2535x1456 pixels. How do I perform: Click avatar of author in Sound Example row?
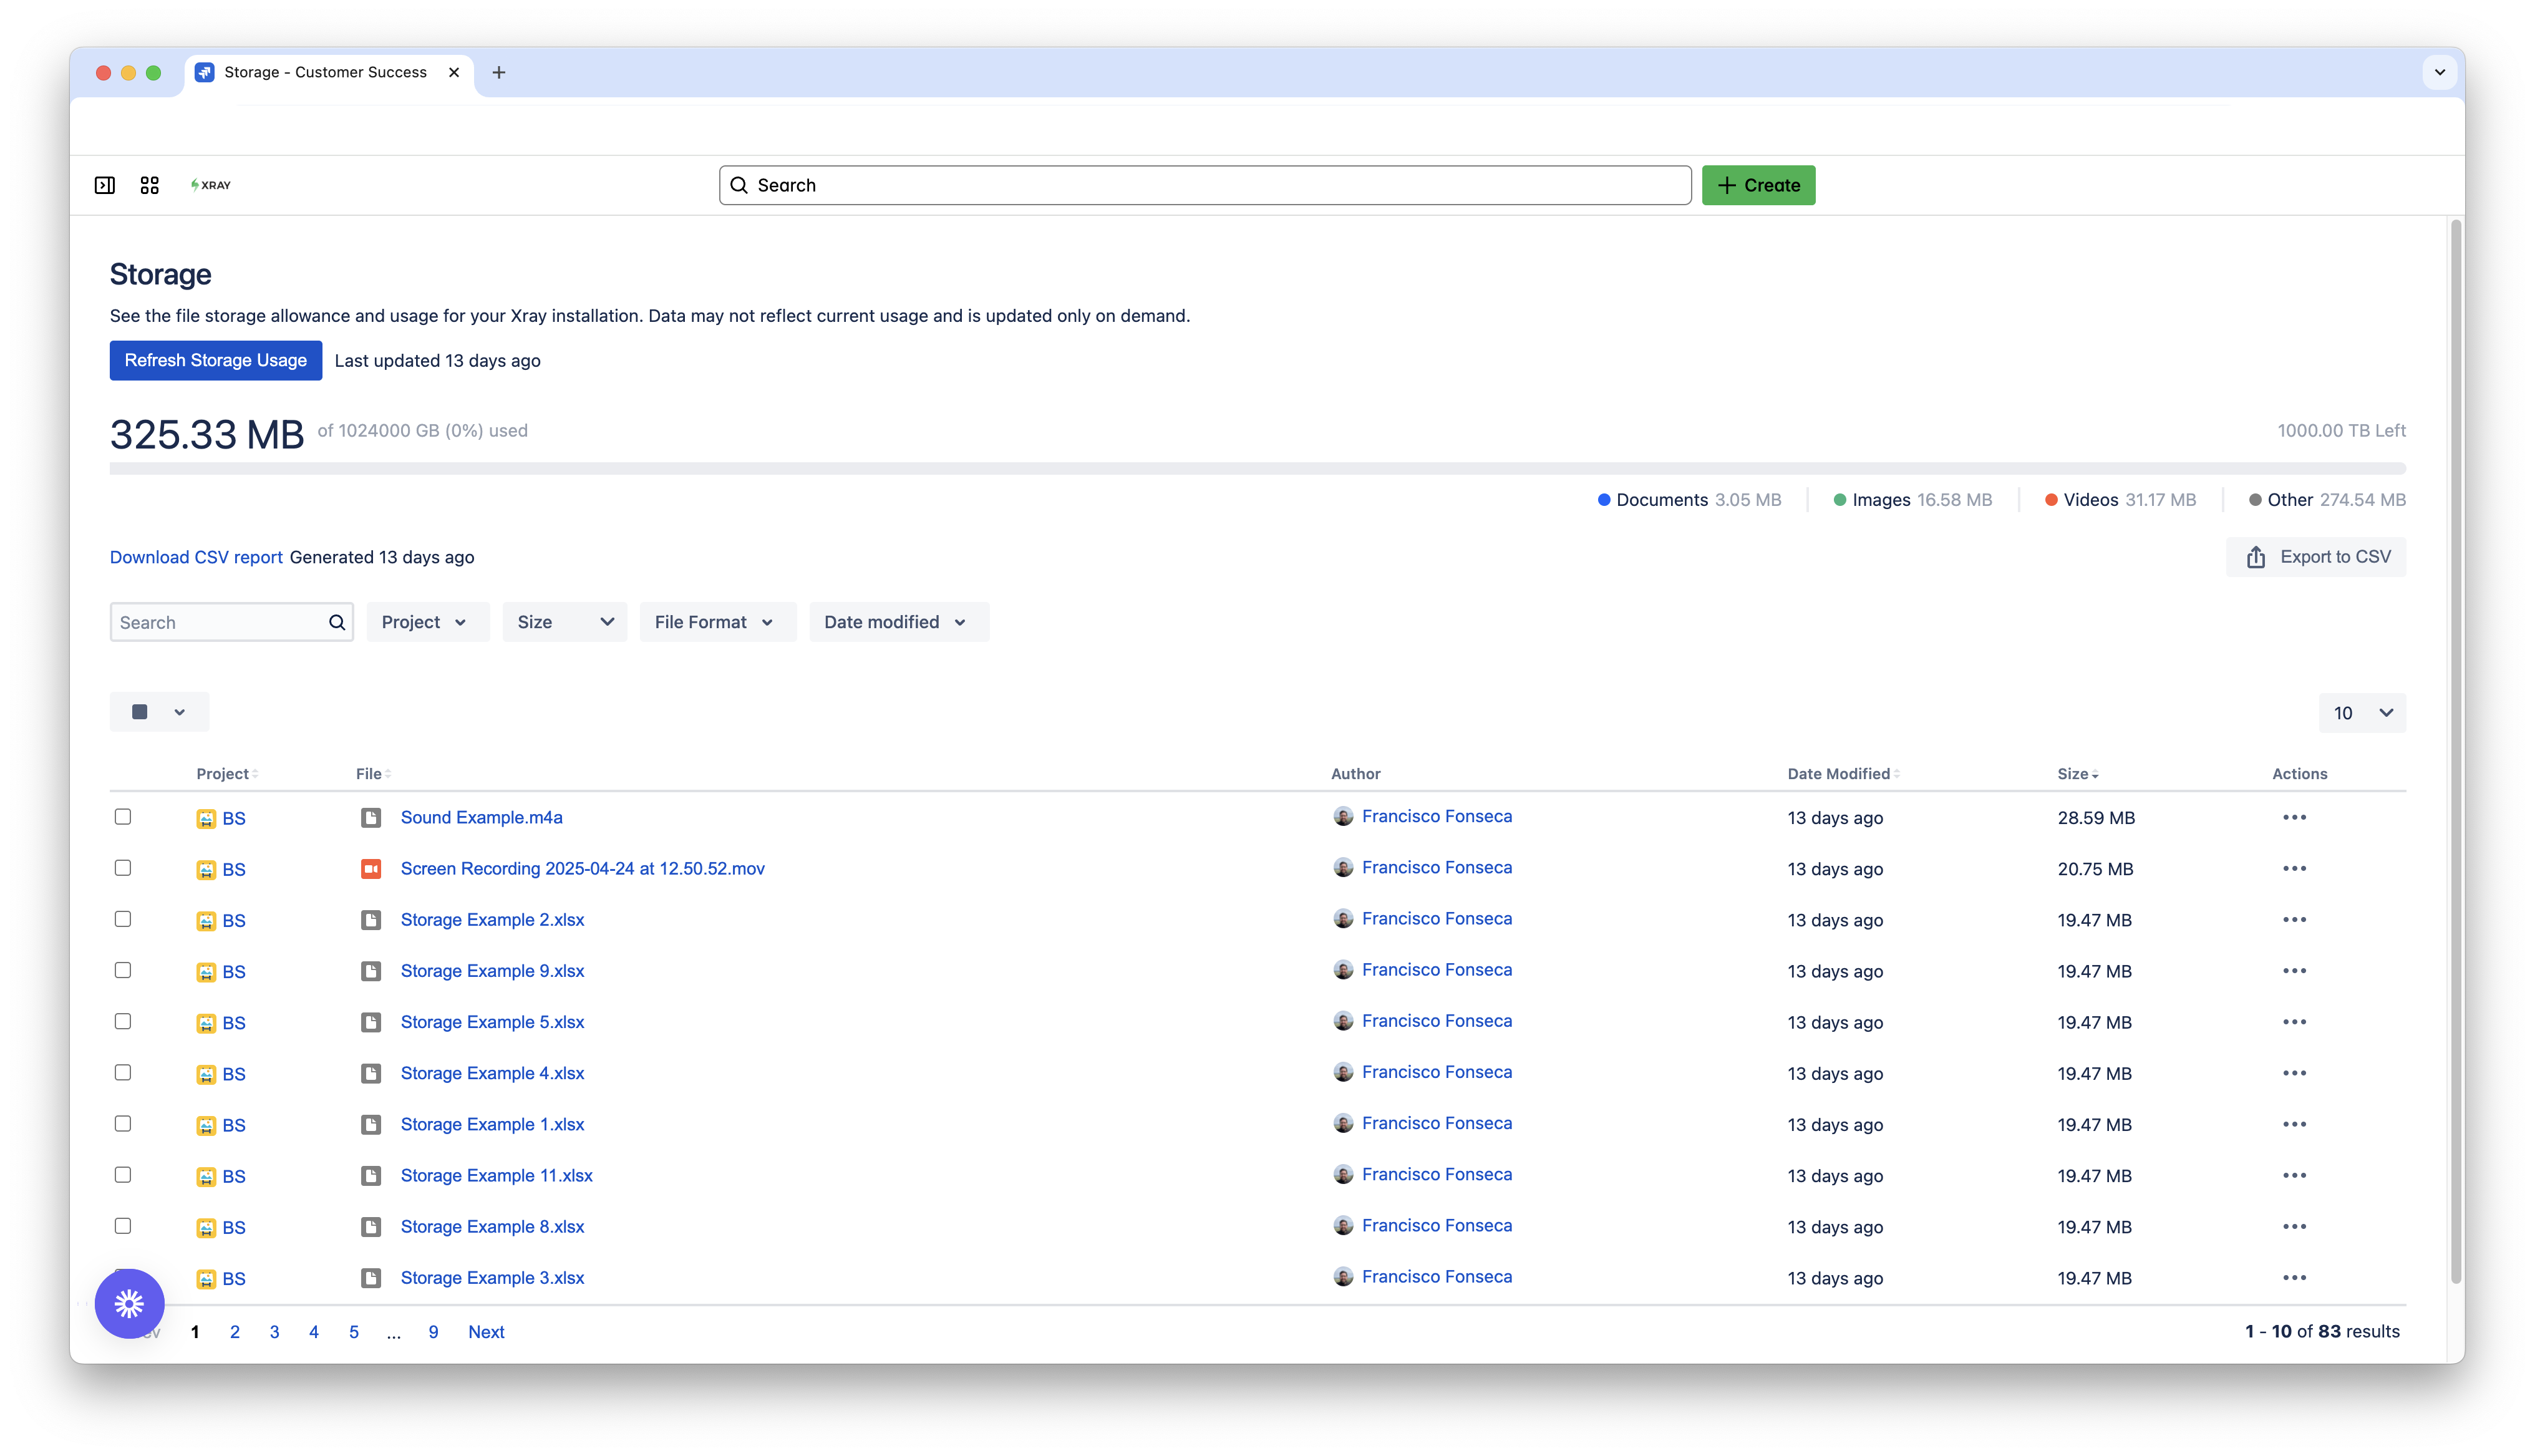pos(1342,816)
